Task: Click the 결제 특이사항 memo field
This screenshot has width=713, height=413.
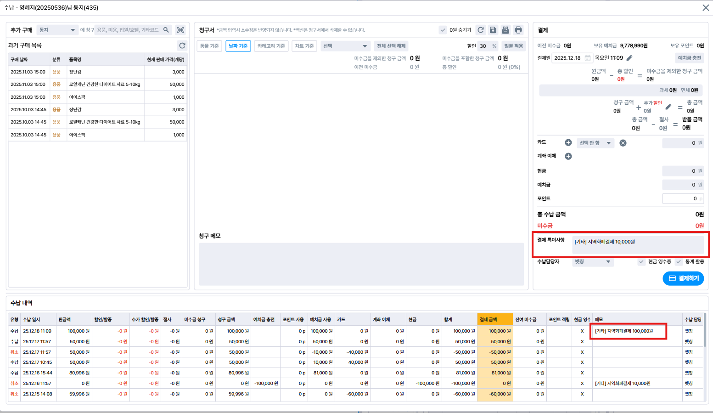Action: (638, 244)
